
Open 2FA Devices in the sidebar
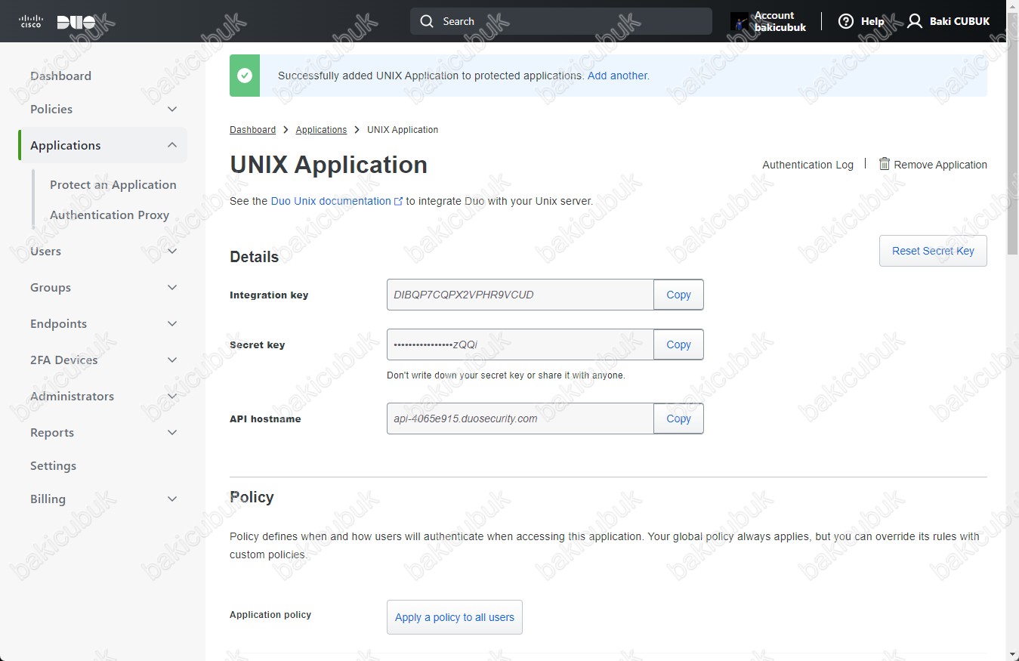click(64, 360)
